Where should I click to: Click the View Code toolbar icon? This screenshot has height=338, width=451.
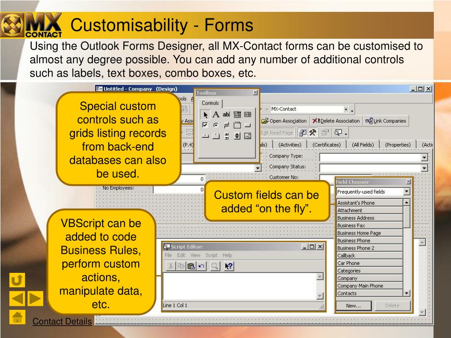click(338, 132)
